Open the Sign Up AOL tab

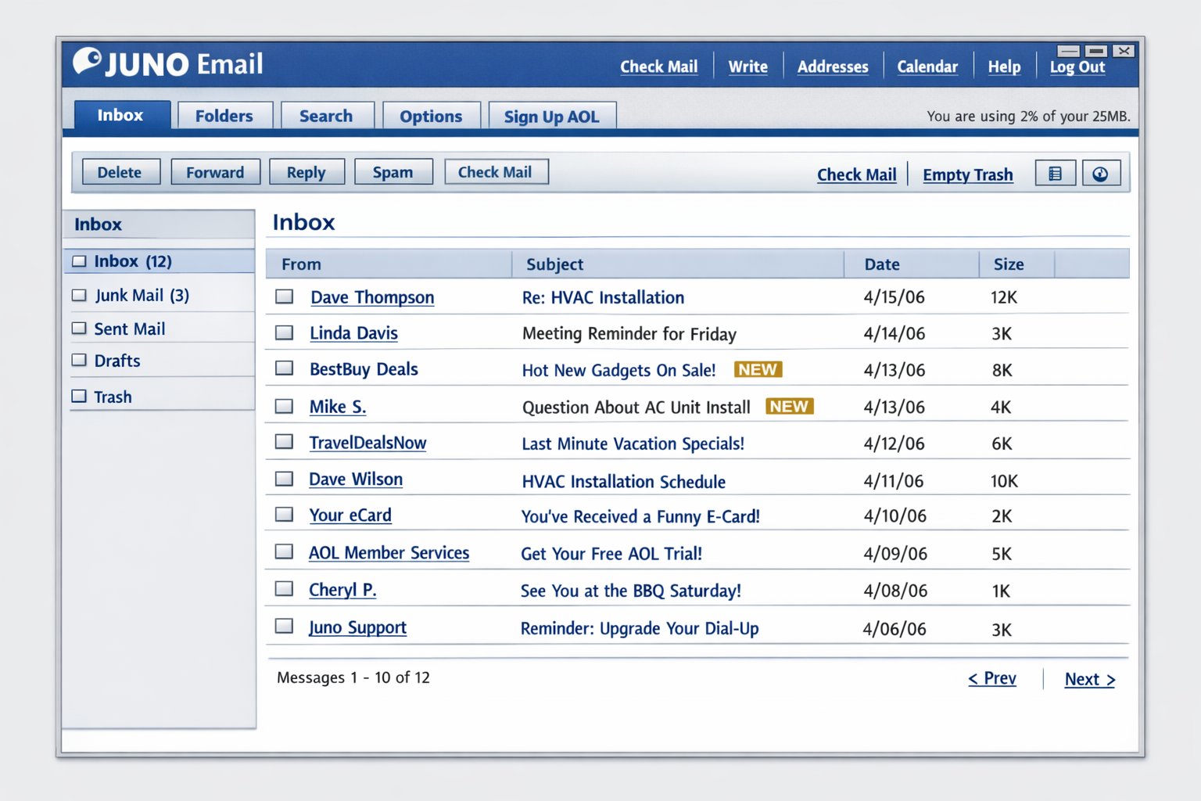[x=552, y=116]
